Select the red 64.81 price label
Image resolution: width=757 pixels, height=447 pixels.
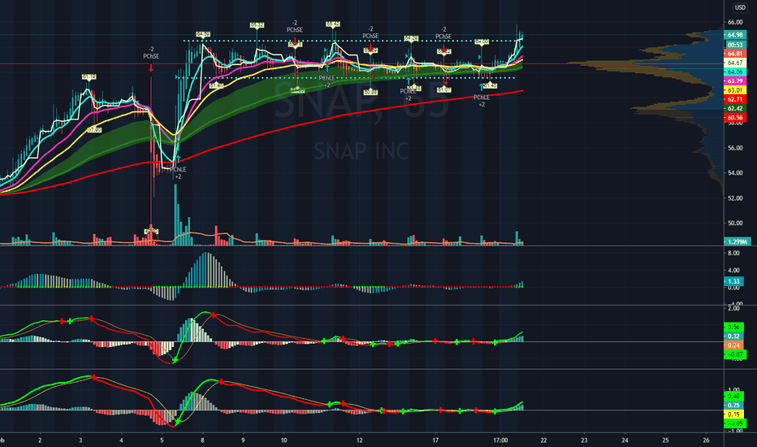click(735, 54)
